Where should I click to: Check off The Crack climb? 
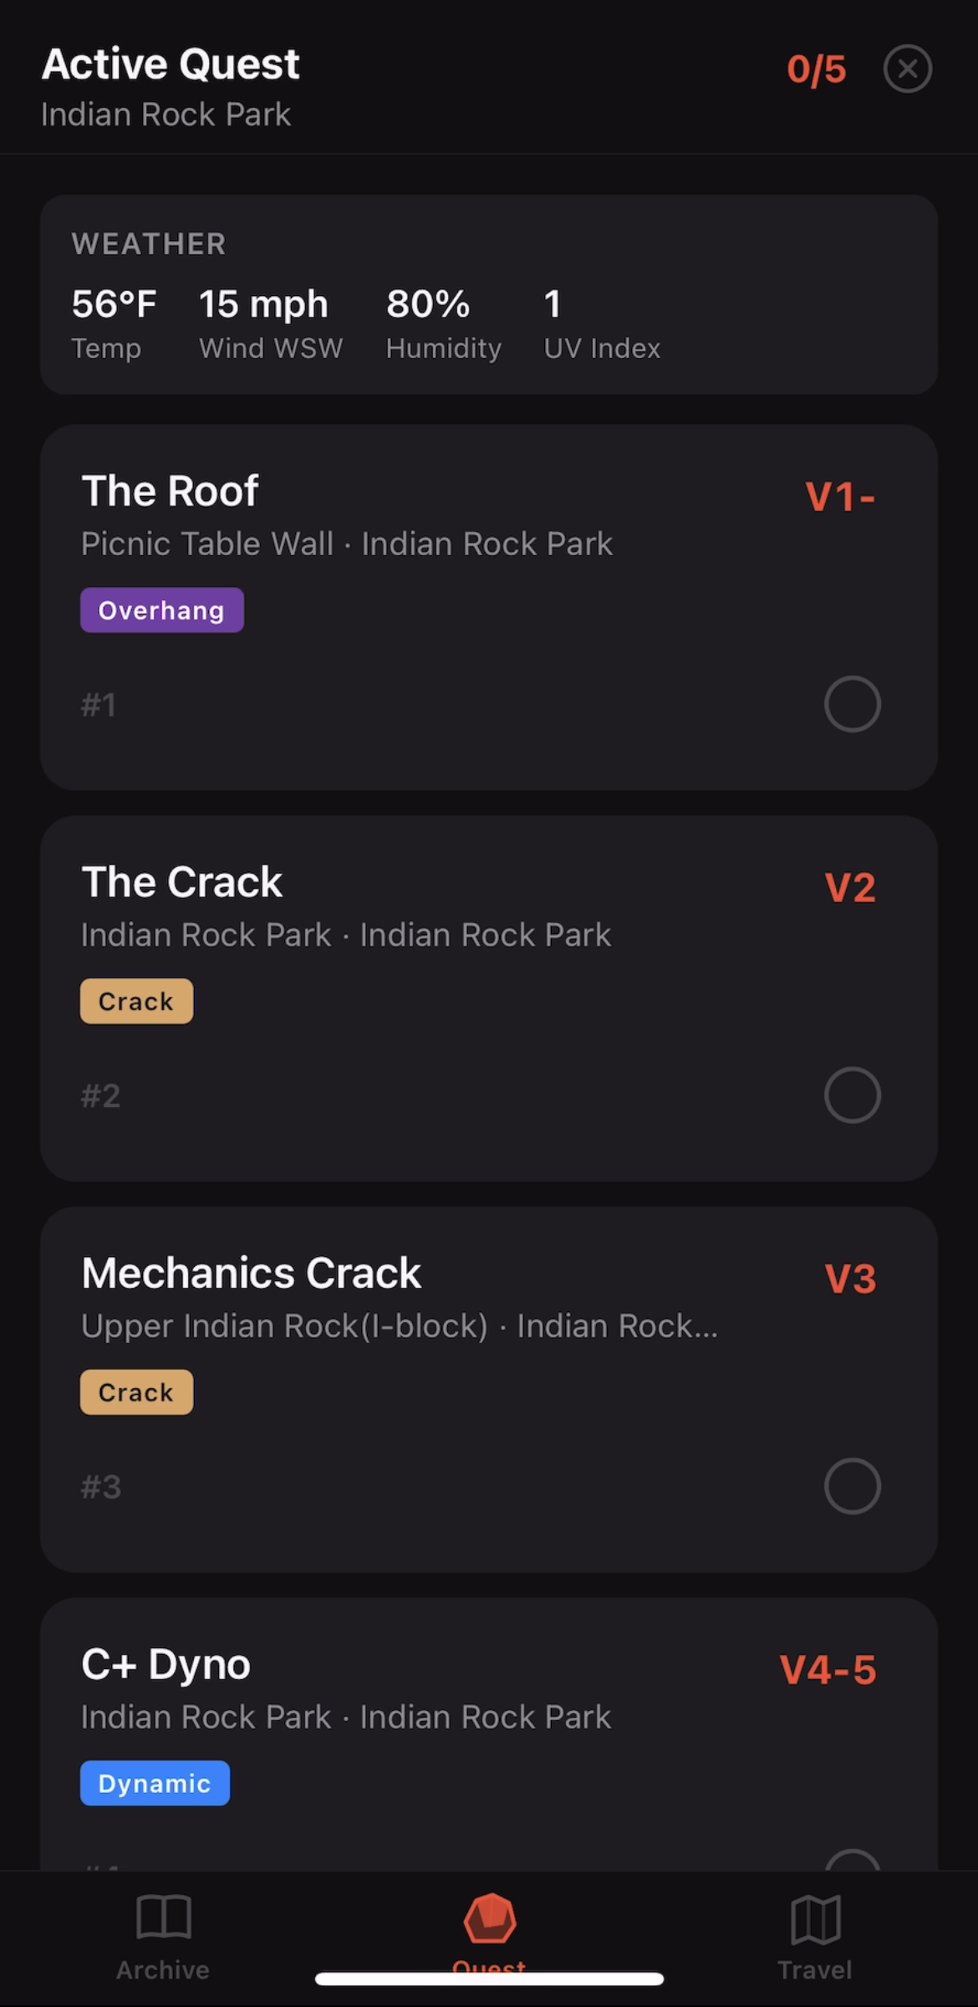852,1095
